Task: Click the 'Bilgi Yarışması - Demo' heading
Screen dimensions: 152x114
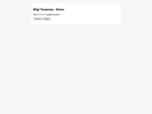Action: pos(49,9)
